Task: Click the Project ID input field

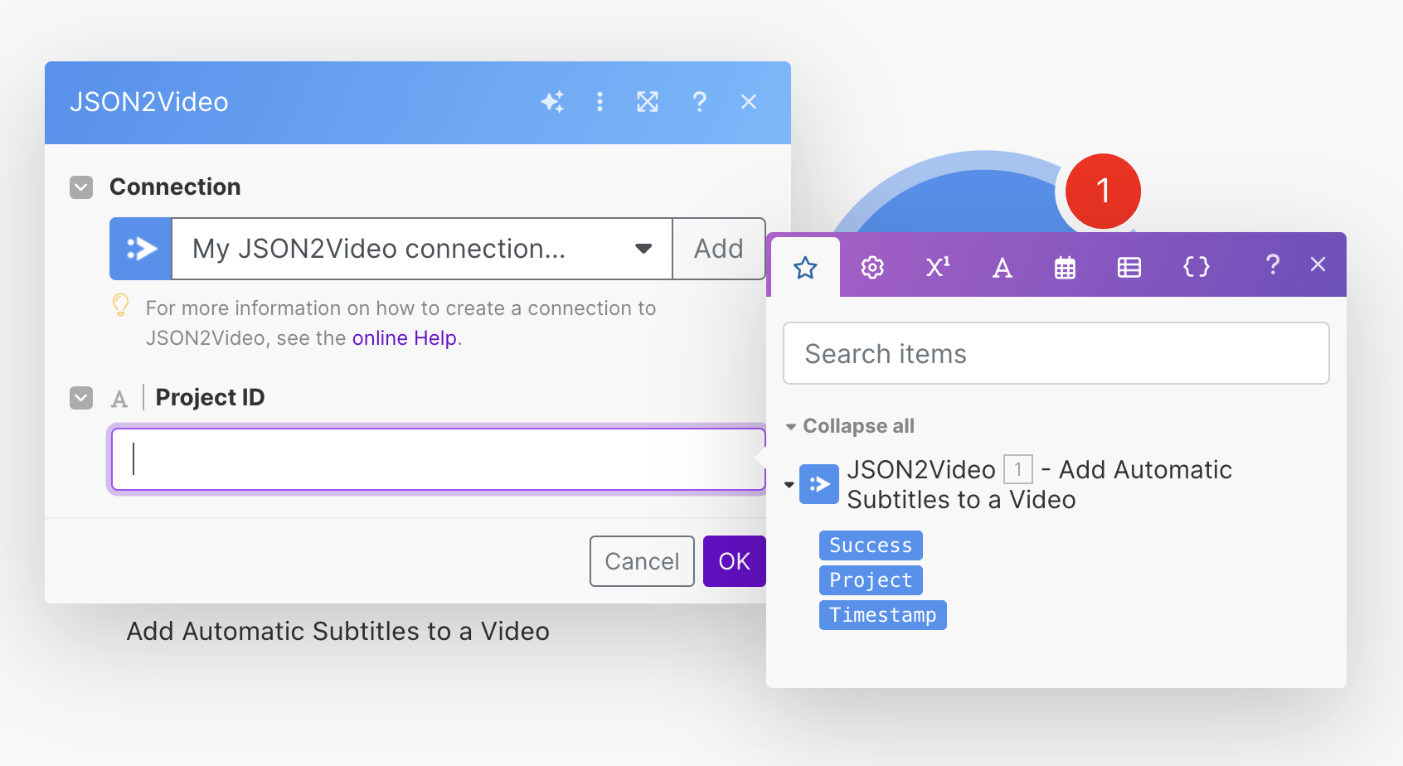Action: click(439, 459)
